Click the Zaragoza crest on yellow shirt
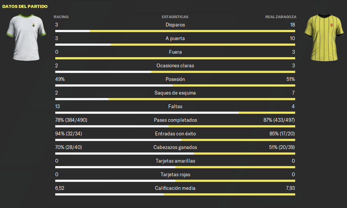This screenshot has width=347, height=208. (332, 25)
